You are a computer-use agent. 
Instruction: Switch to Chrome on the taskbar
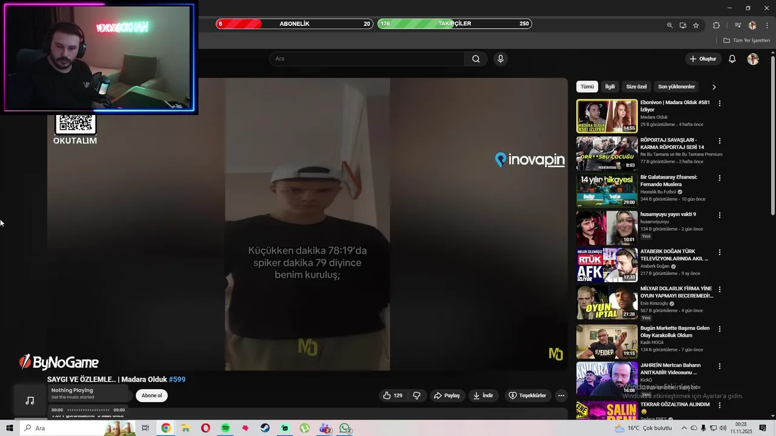[166, 428]
